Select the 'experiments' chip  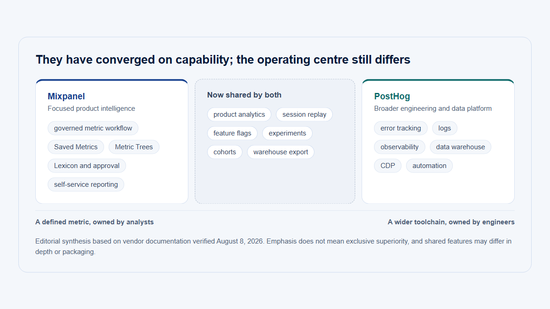[x=287, y=133]
